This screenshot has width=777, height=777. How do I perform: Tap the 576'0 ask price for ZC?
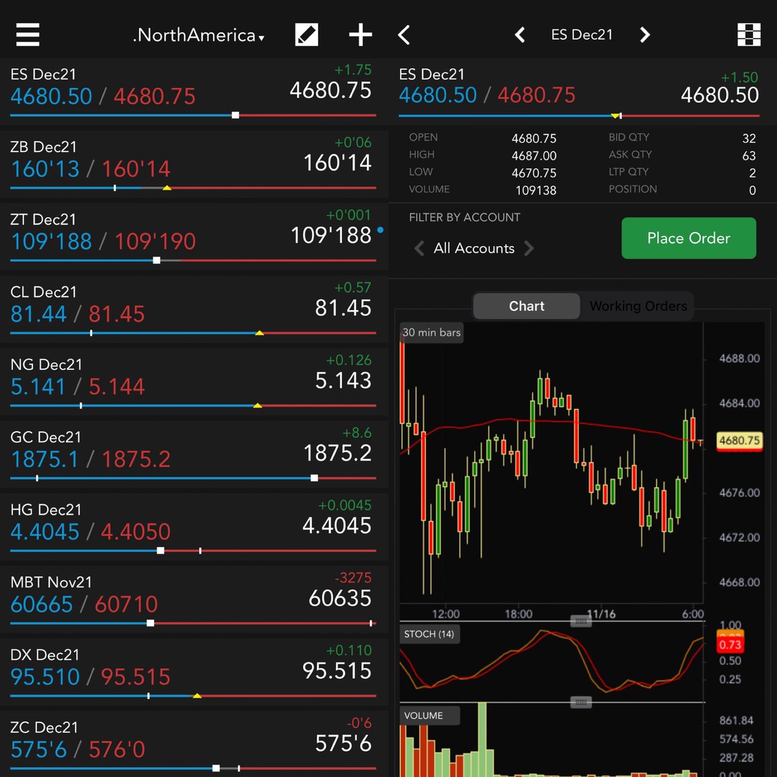117,749
